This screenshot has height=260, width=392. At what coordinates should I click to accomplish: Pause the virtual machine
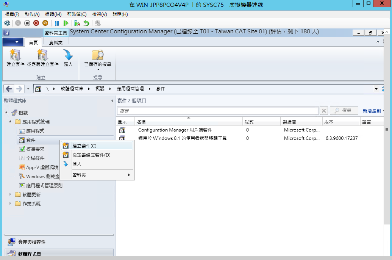[57, 23]
